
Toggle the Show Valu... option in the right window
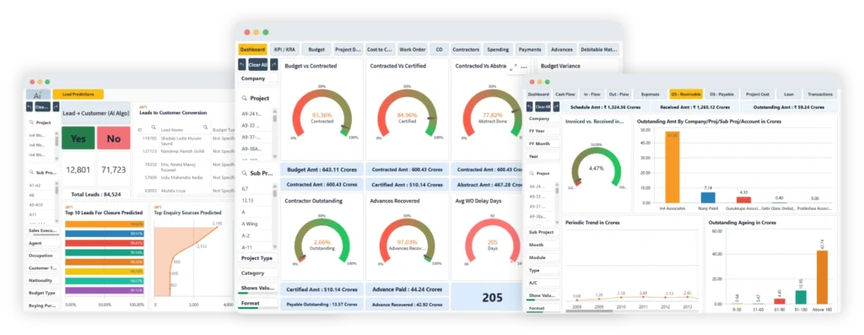[543, 295]
